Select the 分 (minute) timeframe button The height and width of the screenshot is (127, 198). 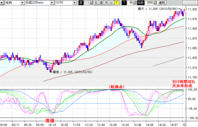pyautogui.click(x=111, y=3)
